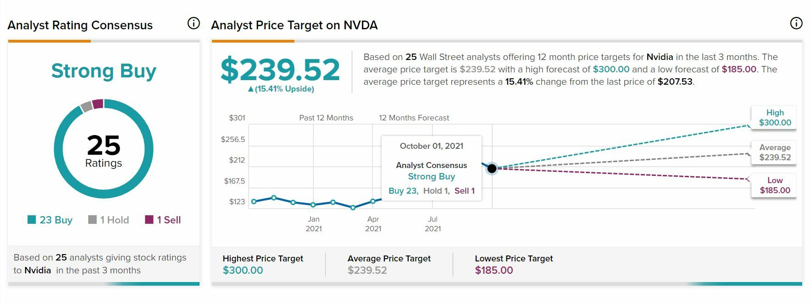Click the green upside triangle indicator

(x=250, y=89)
